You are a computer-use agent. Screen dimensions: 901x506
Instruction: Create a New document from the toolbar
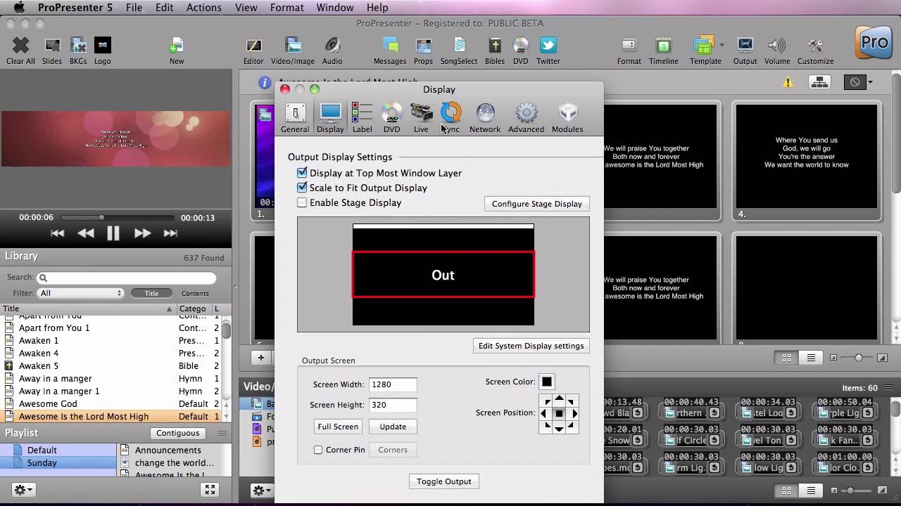[177, 51]
